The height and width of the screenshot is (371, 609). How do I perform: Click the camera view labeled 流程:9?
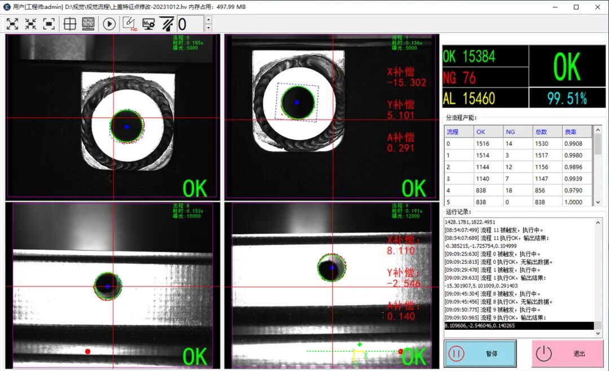pyautogui.click(x=332, y=285)
